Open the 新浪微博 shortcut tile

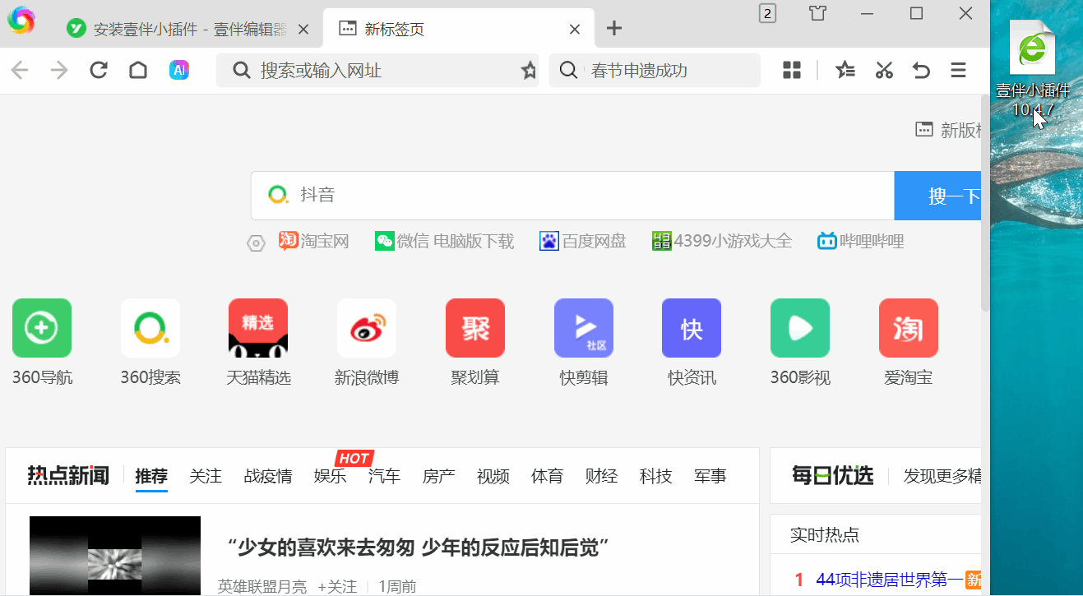pyautogui.click(x=367, y=342)
